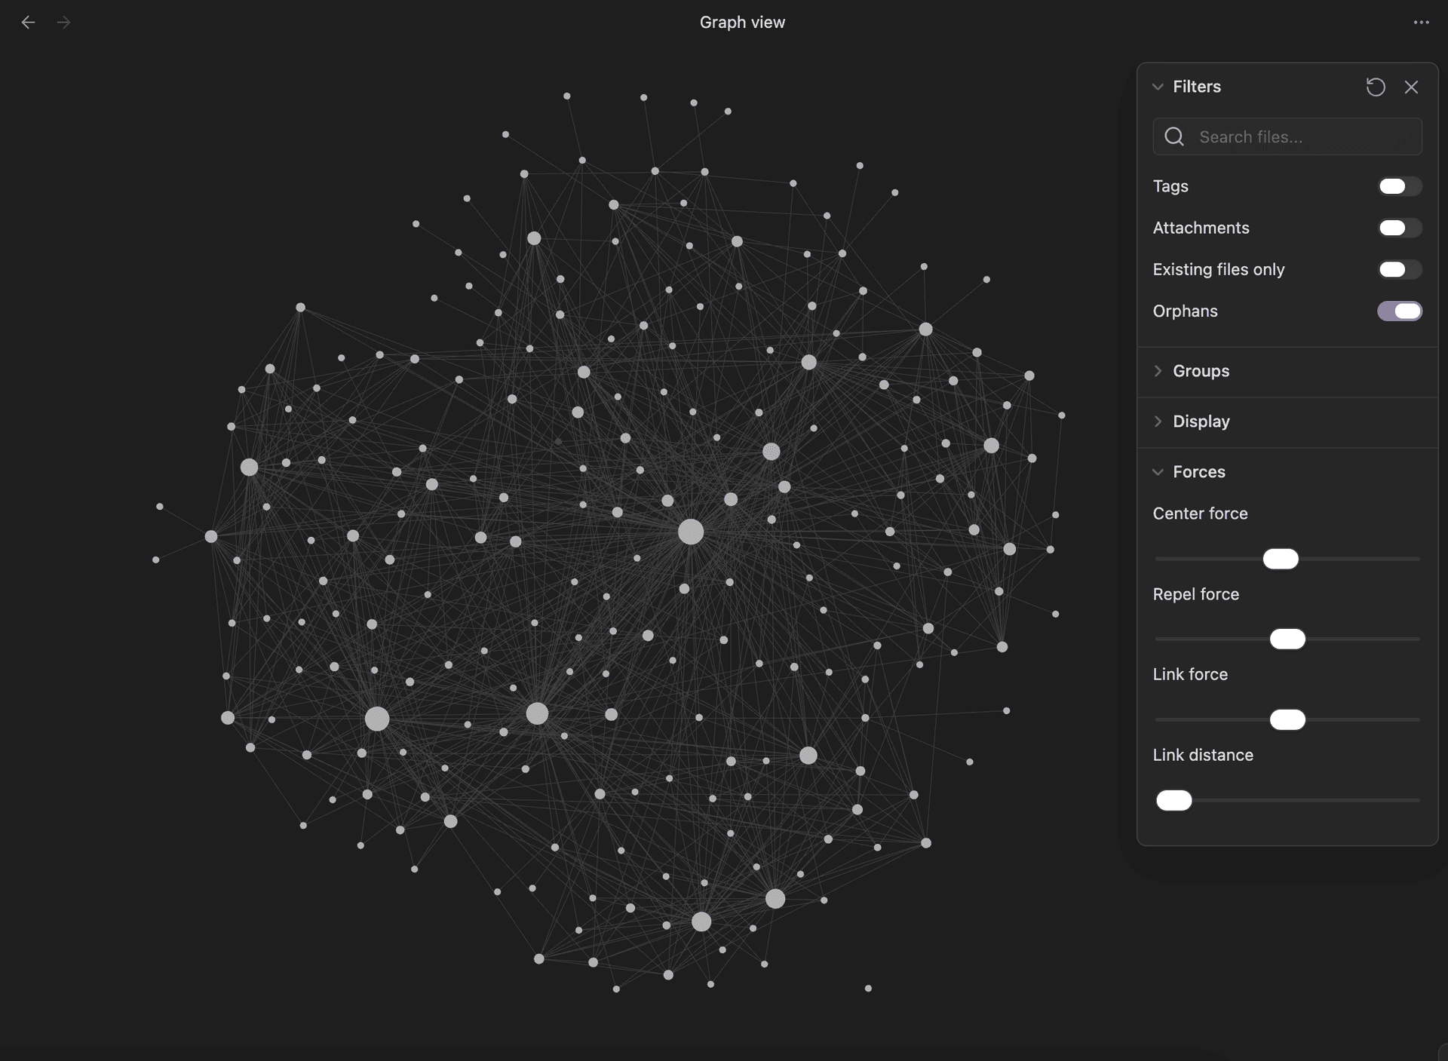The height and width of the screenshot is (1061, 1448).
Task: Open the three-dot more options menu
Action: [x=1421, y=23]
